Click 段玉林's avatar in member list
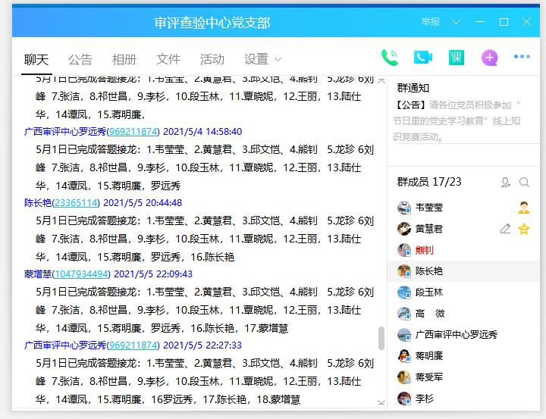This screenshot has height=419, width=546. coord(404,292)
